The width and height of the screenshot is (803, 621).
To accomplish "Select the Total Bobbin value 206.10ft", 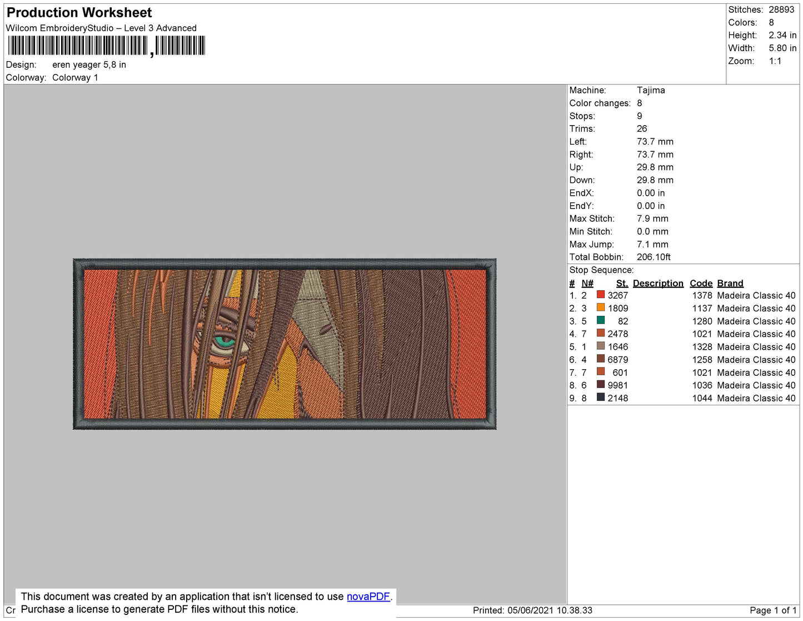I will 654,257.
